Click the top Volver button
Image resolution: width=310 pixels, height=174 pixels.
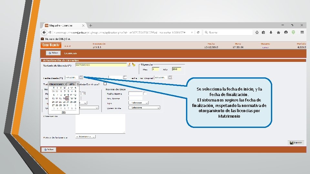[x=53, y=53]
